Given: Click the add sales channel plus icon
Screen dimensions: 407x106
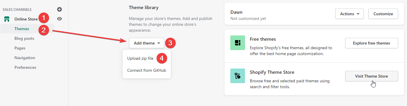Looking at the screenshot, I should coord(59,9).
